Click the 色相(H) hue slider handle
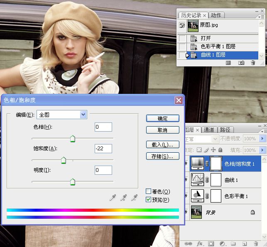 click(73, 139)
